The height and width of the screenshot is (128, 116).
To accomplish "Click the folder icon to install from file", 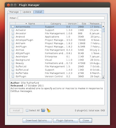I will click(43, 110).
